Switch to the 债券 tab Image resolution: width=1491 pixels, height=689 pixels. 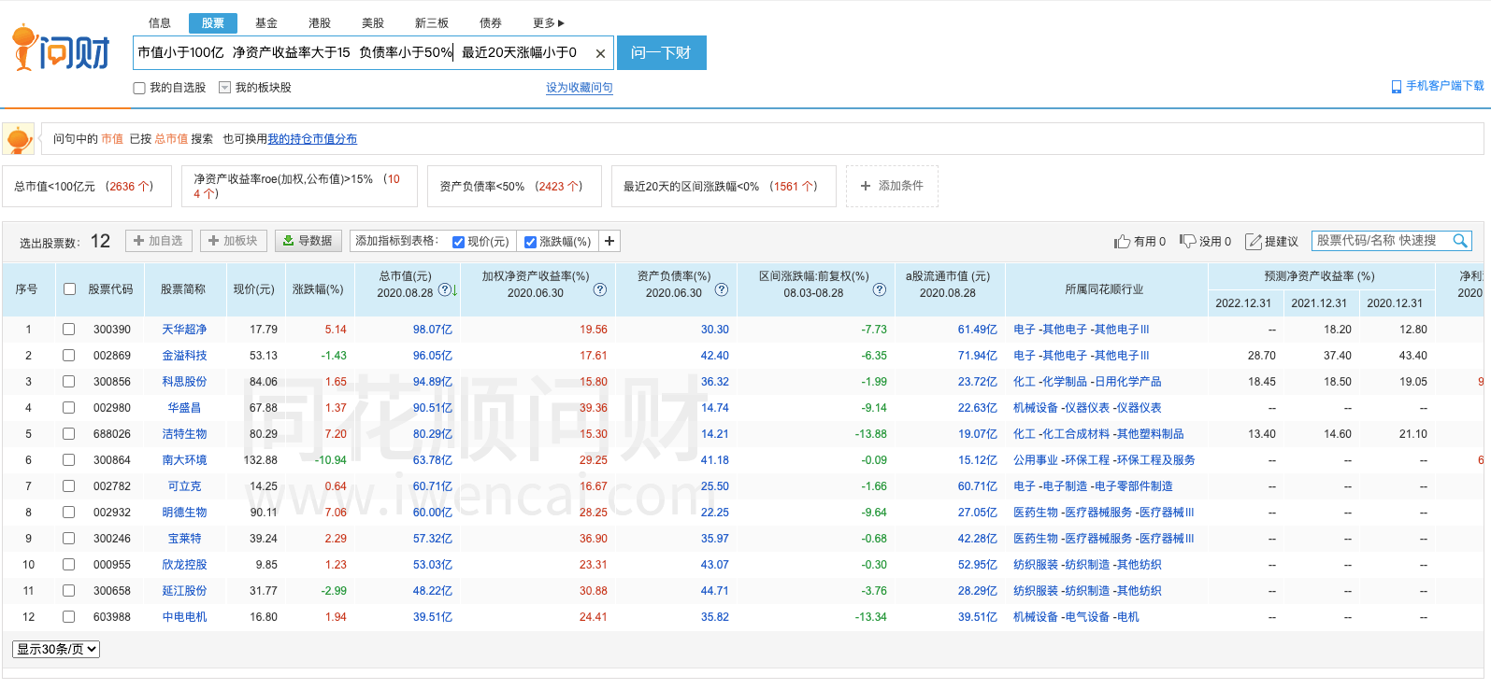(x=491, y=23)
